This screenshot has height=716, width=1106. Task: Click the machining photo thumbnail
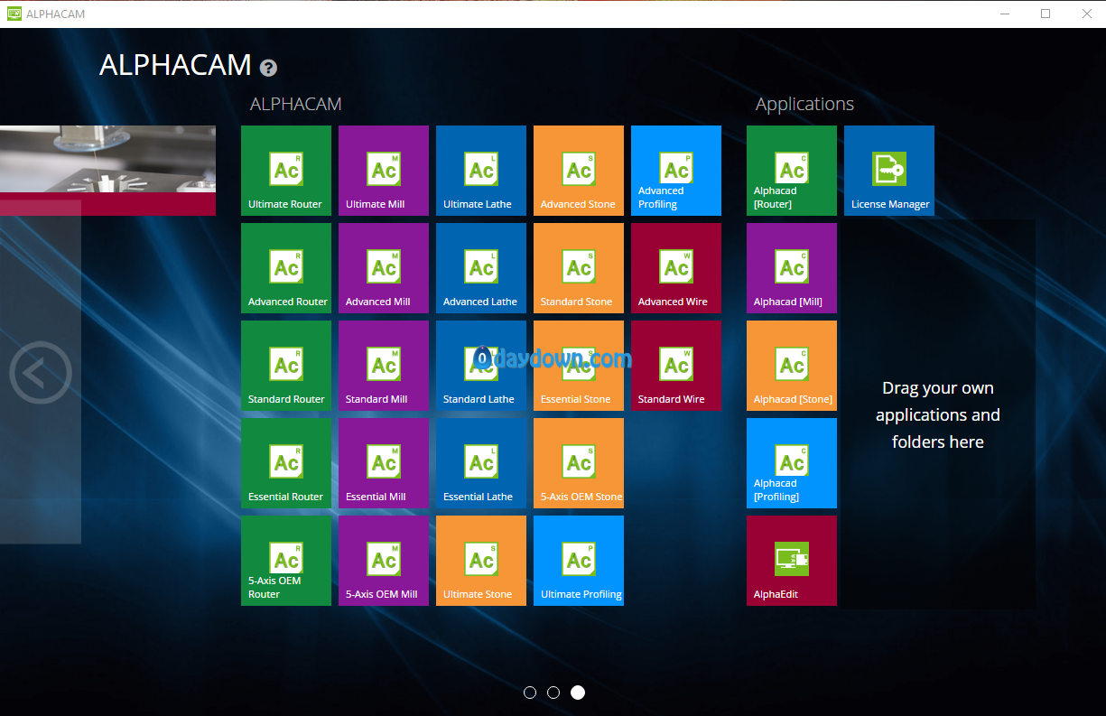(107, 160)
